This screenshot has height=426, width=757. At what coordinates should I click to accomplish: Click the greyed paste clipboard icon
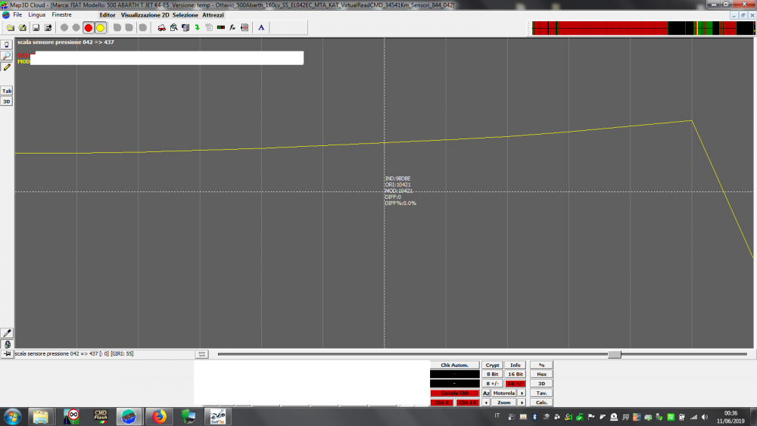click(x=209, y=27)
